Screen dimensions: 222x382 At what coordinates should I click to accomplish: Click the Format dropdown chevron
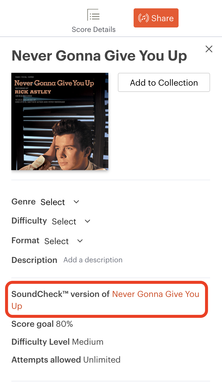(79, 241)
